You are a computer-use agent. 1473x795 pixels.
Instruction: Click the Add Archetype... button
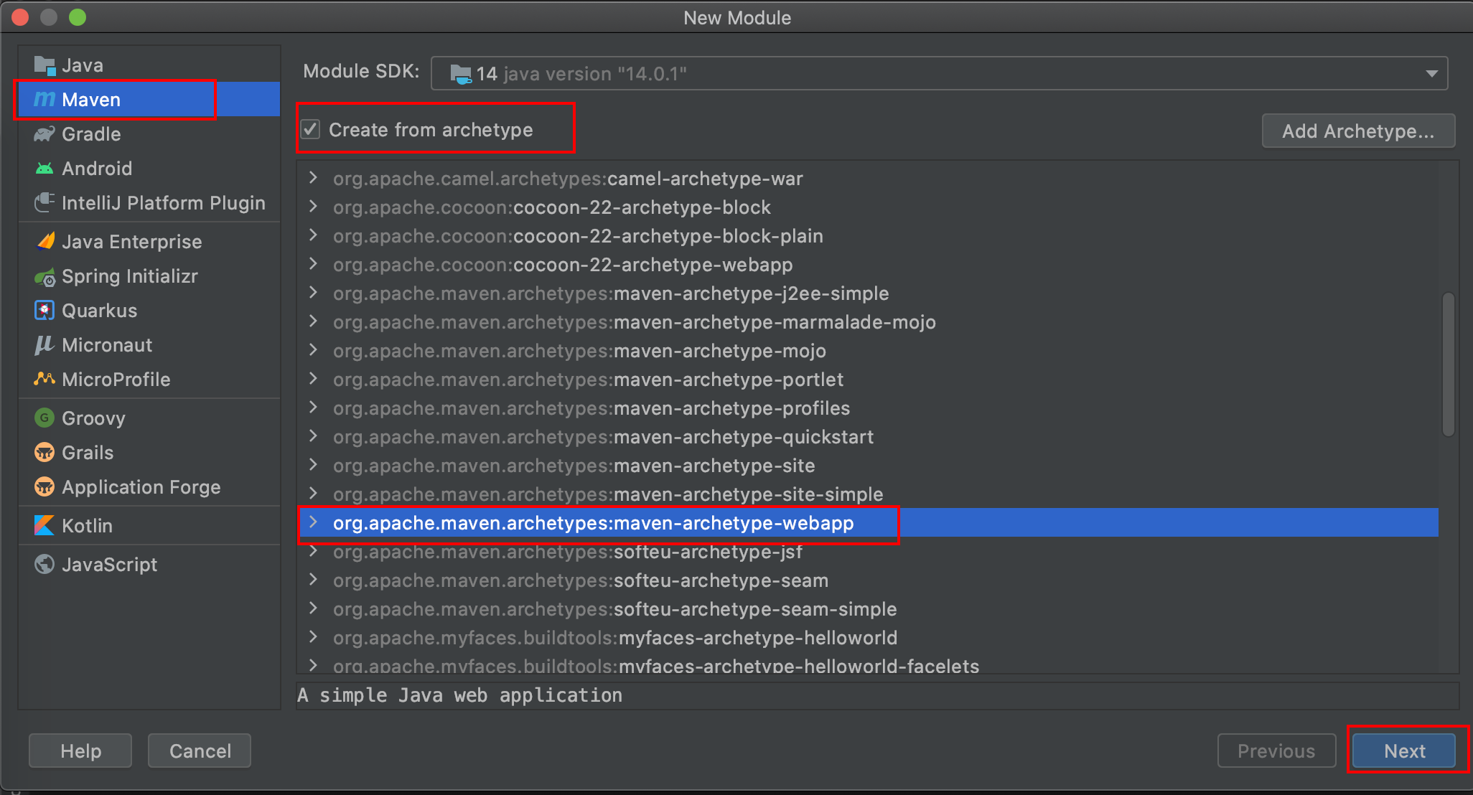coord(1358,131)
